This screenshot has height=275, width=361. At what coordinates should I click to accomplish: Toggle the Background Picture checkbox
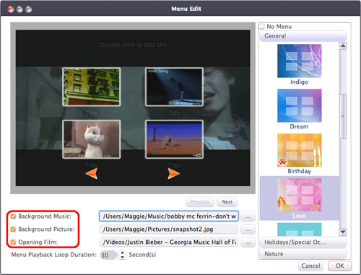13,230
